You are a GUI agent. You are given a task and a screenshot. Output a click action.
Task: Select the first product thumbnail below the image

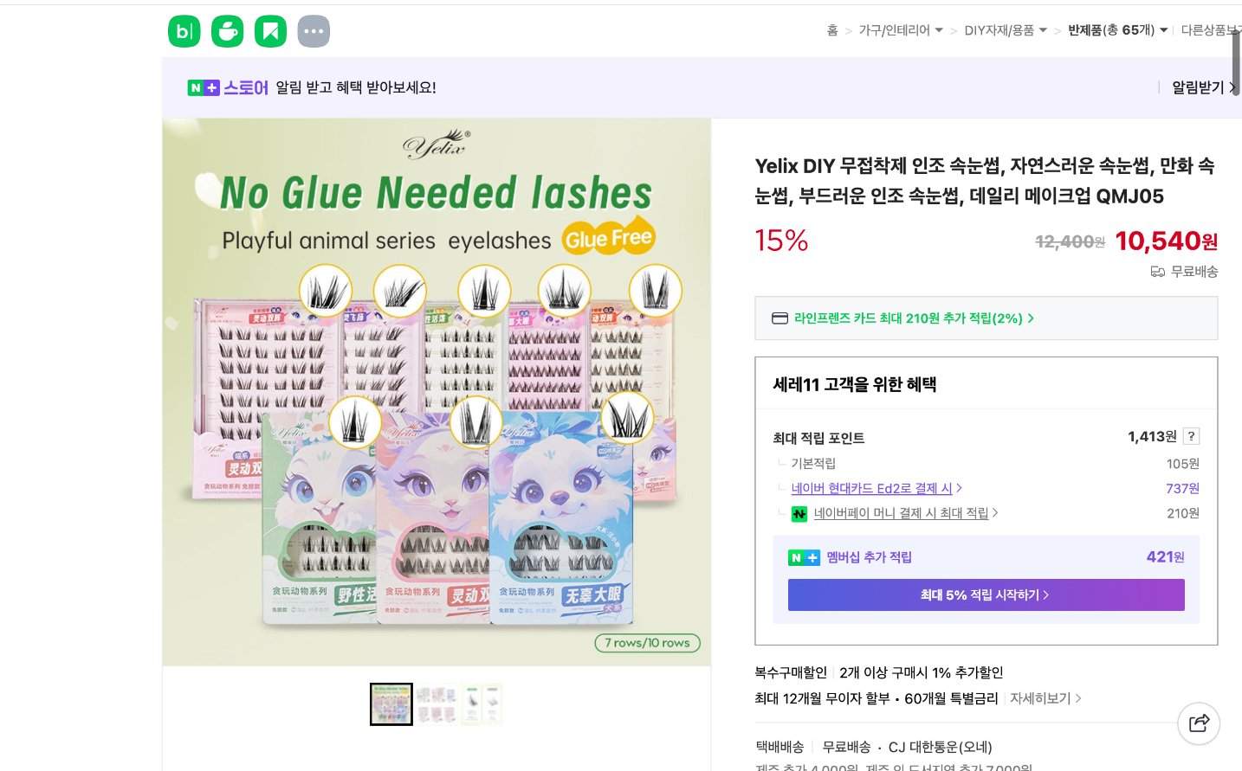coord(391,704)
